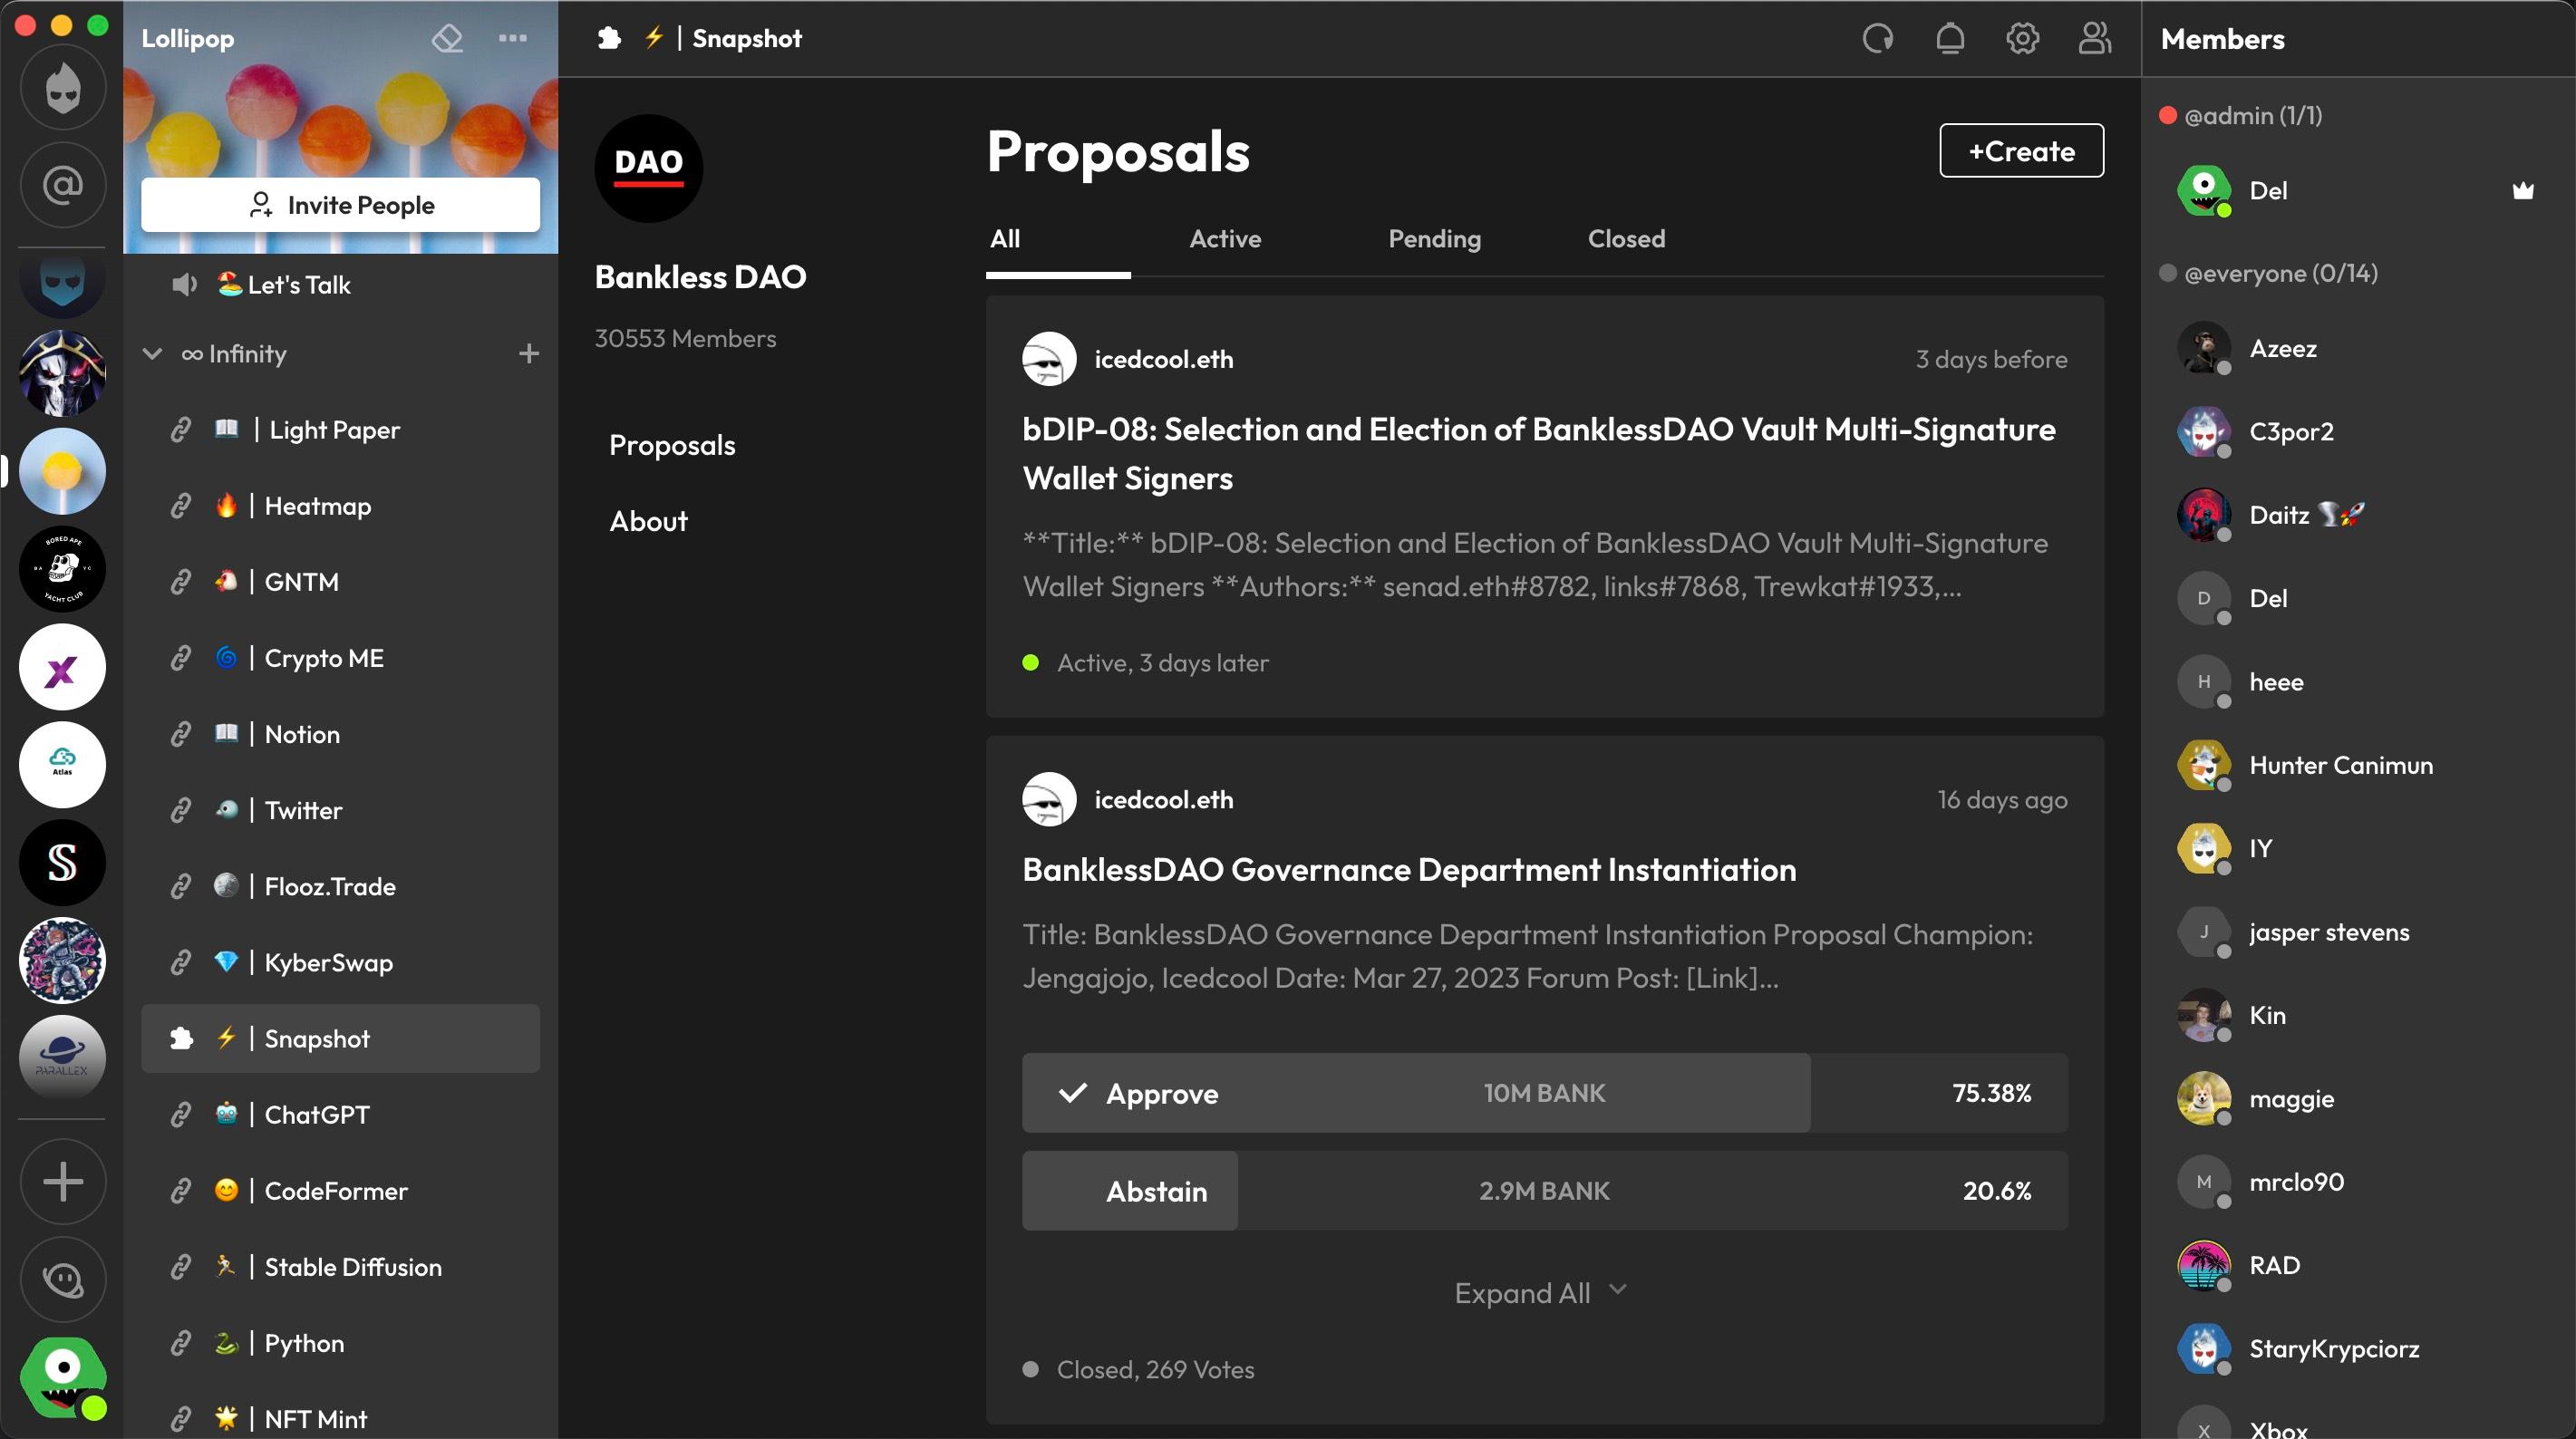
Task: Click member maggie avatar
Action: 2203,1098
